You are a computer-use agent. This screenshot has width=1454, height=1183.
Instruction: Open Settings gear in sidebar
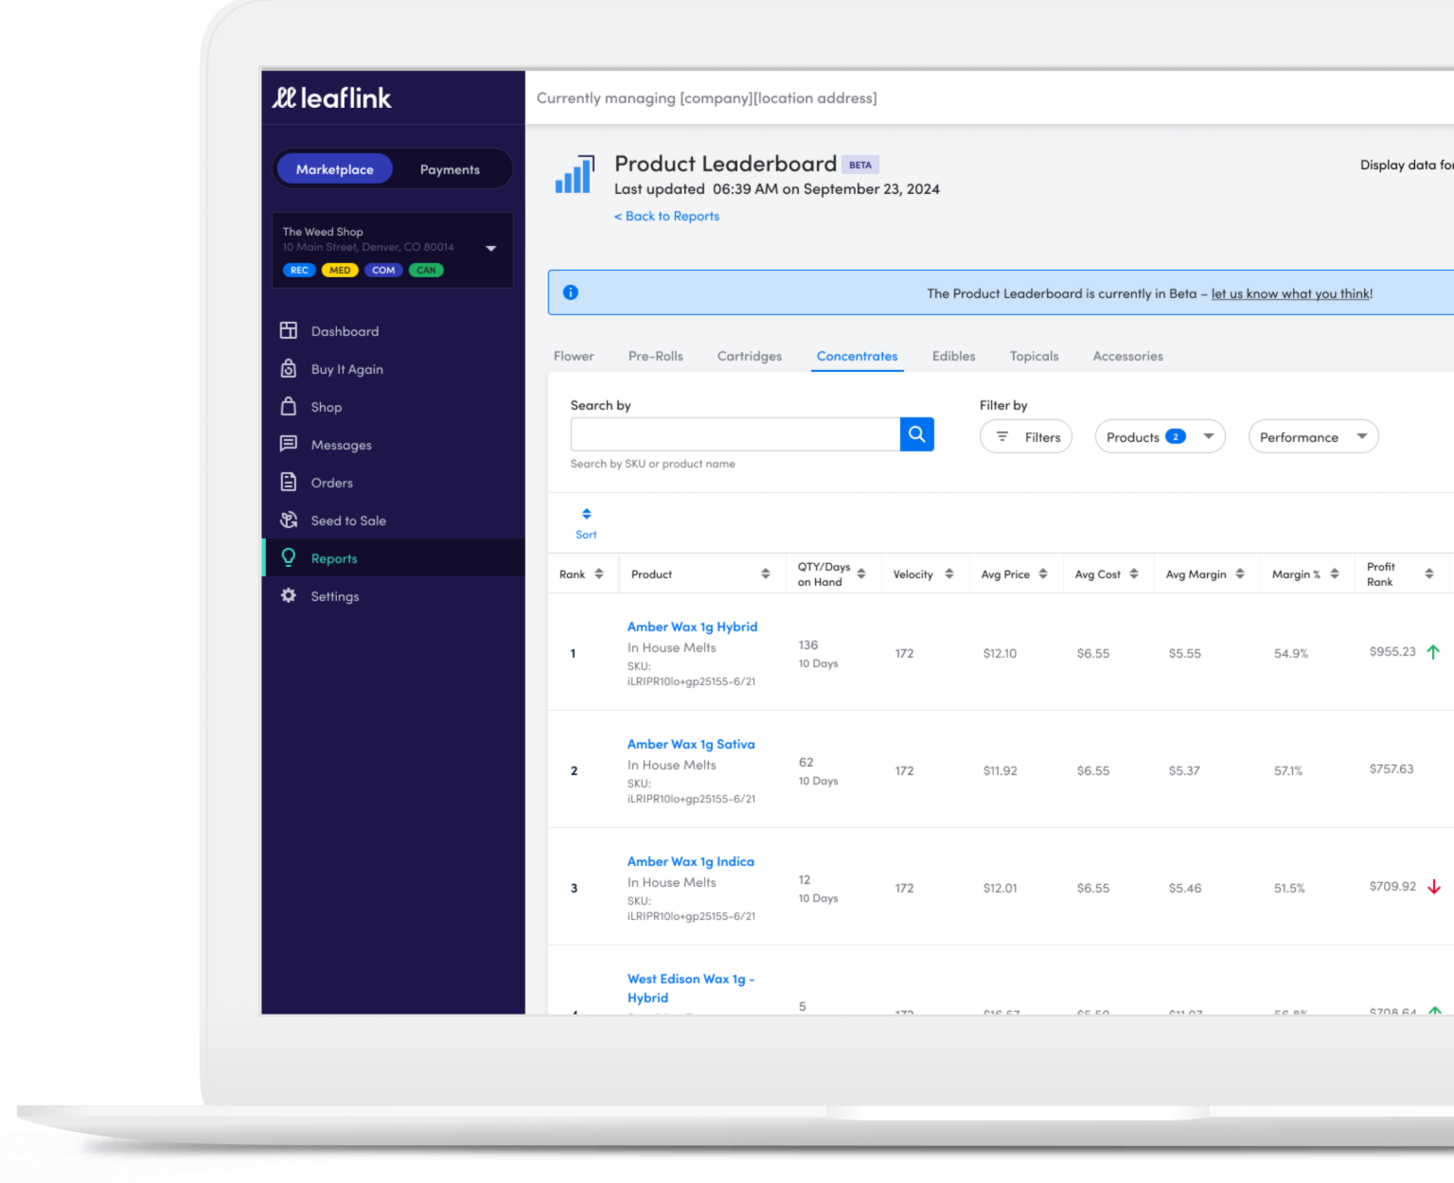pos(289,595)
